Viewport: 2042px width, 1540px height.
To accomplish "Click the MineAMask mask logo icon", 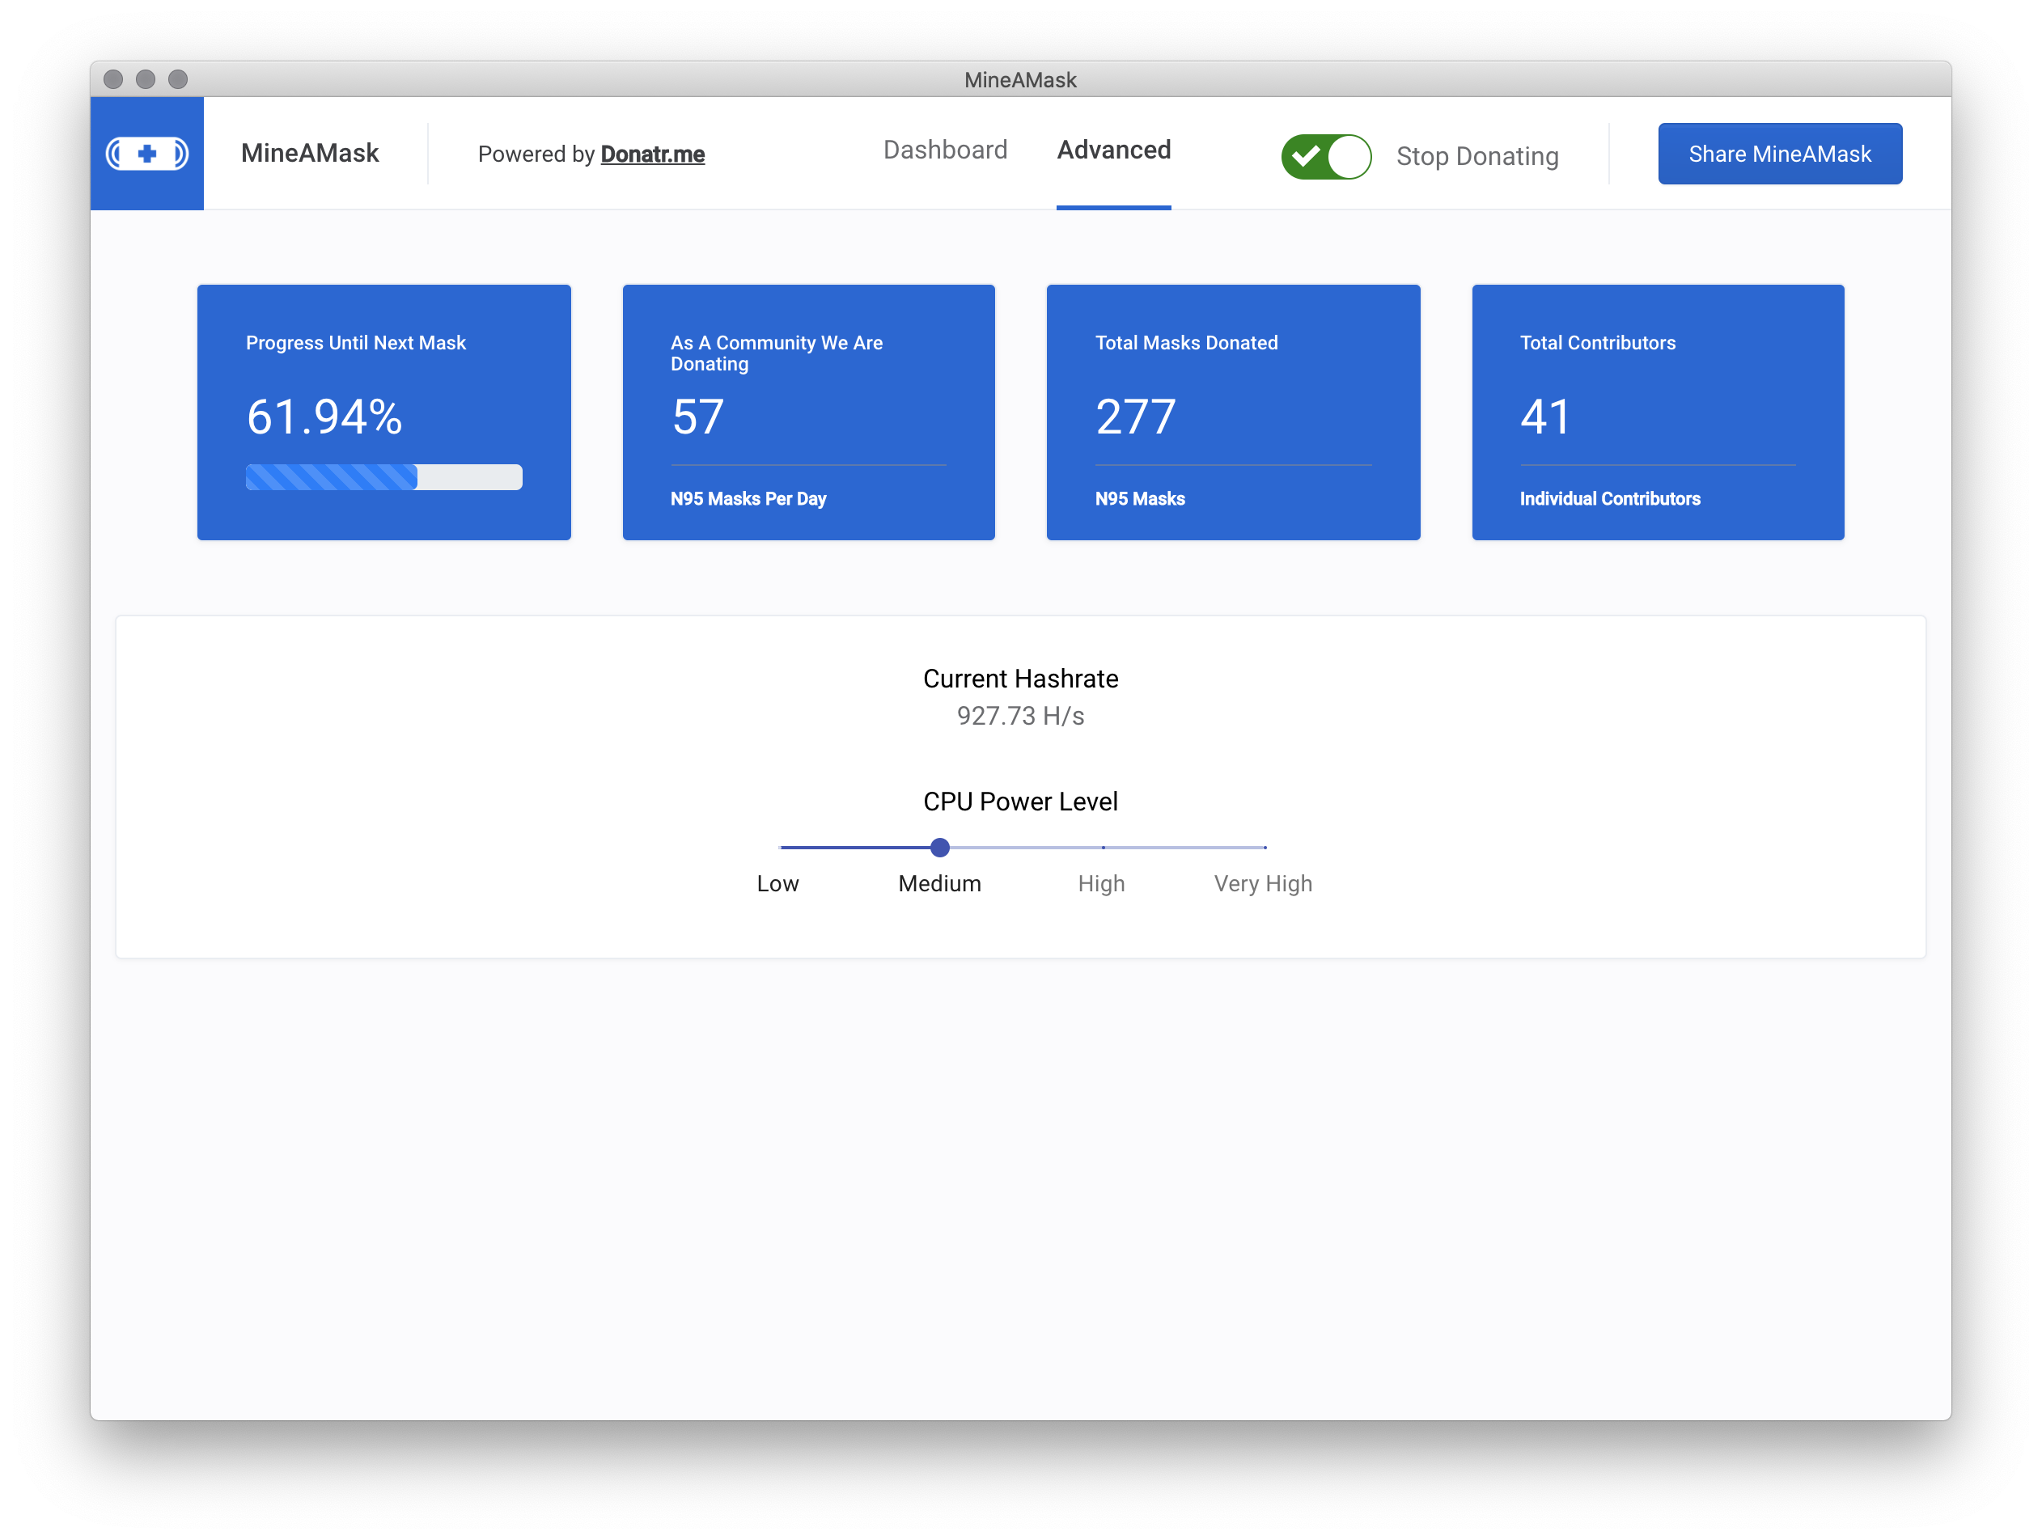I will pos(146,153).
